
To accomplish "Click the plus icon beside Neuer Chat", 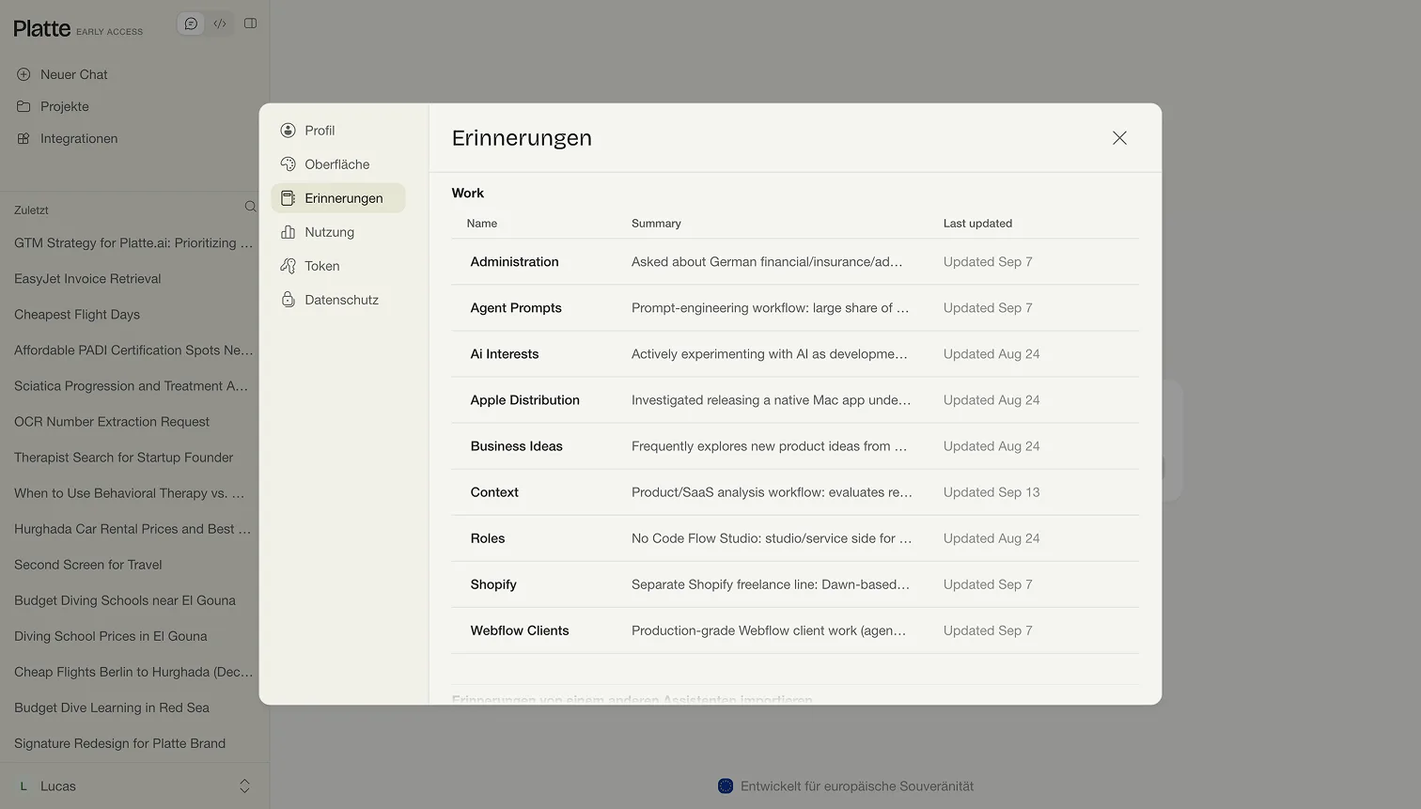I will (x=23, y=74).
